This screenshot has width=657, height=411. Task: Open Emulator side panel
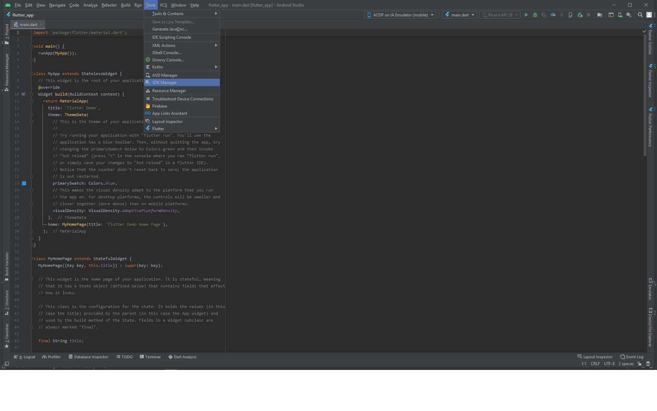point(650,289)
